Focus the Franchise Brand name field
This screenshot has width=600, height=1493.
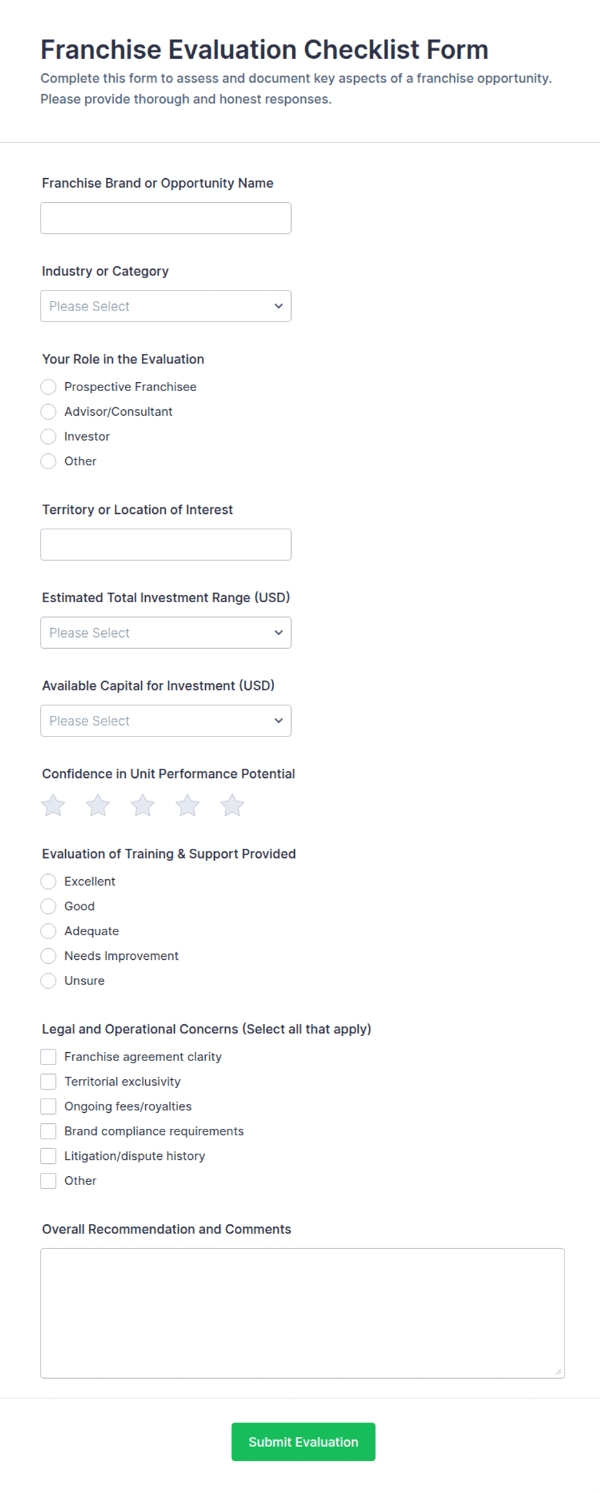(166, 218)
